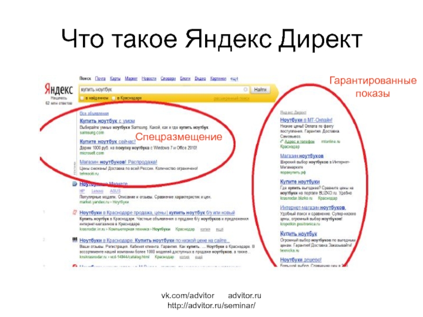The width and height of the screenshot is (423, 317).
Task: Open the ASUS link under Маркет result
Action: 115,191
